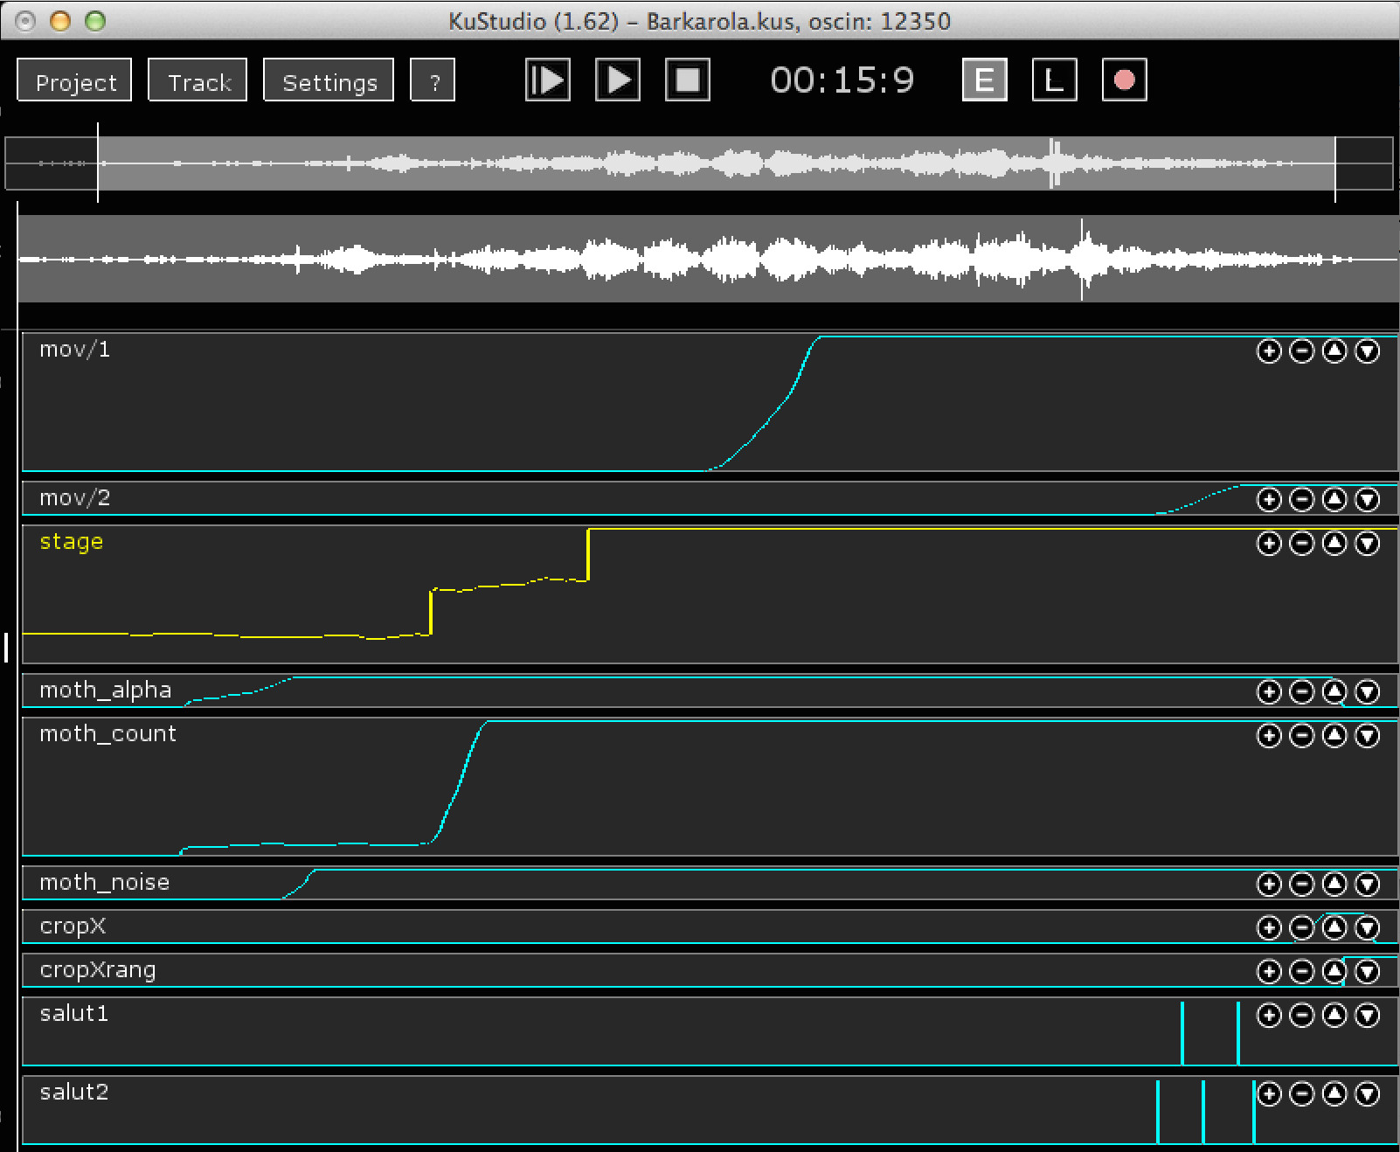Move the salut1 track down with its down arrow
This screenshot has width=1400, height=1152.
point(1368,1016)
